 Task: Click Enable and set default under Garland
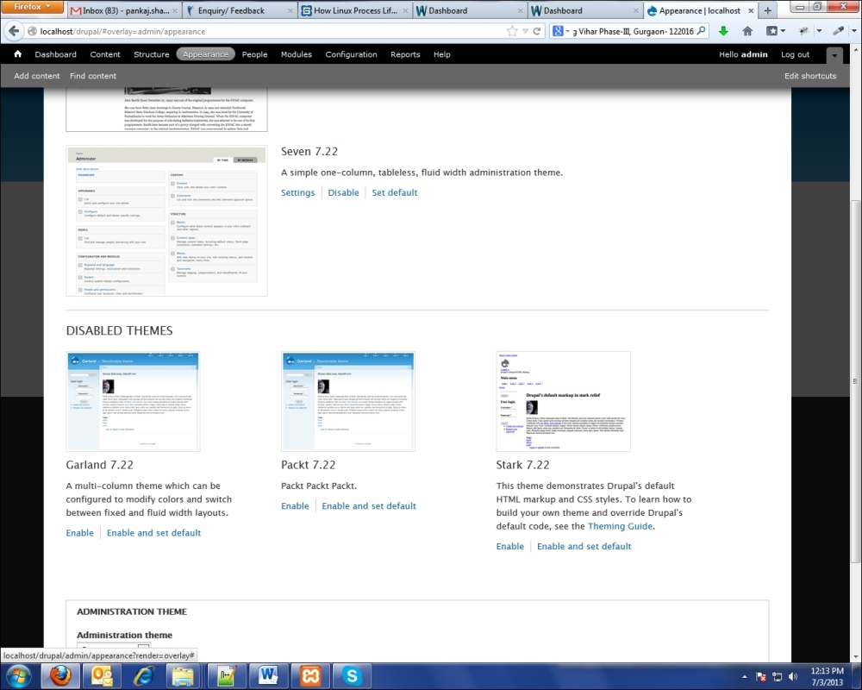(154, 533)
